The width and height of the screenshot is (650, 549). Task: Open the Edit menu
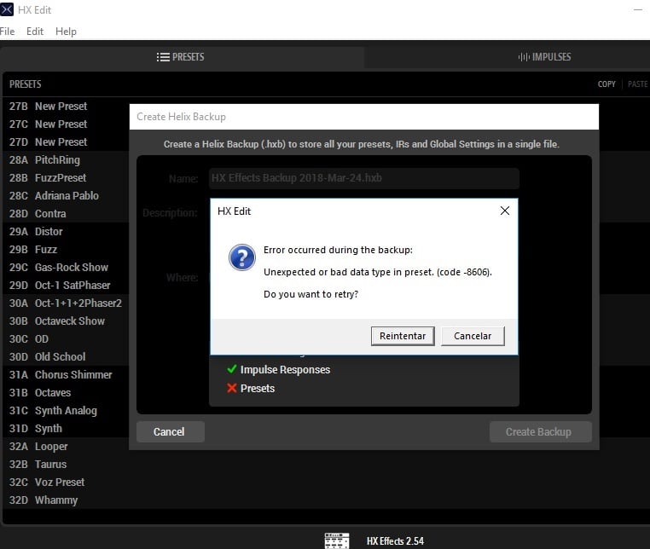35,32
